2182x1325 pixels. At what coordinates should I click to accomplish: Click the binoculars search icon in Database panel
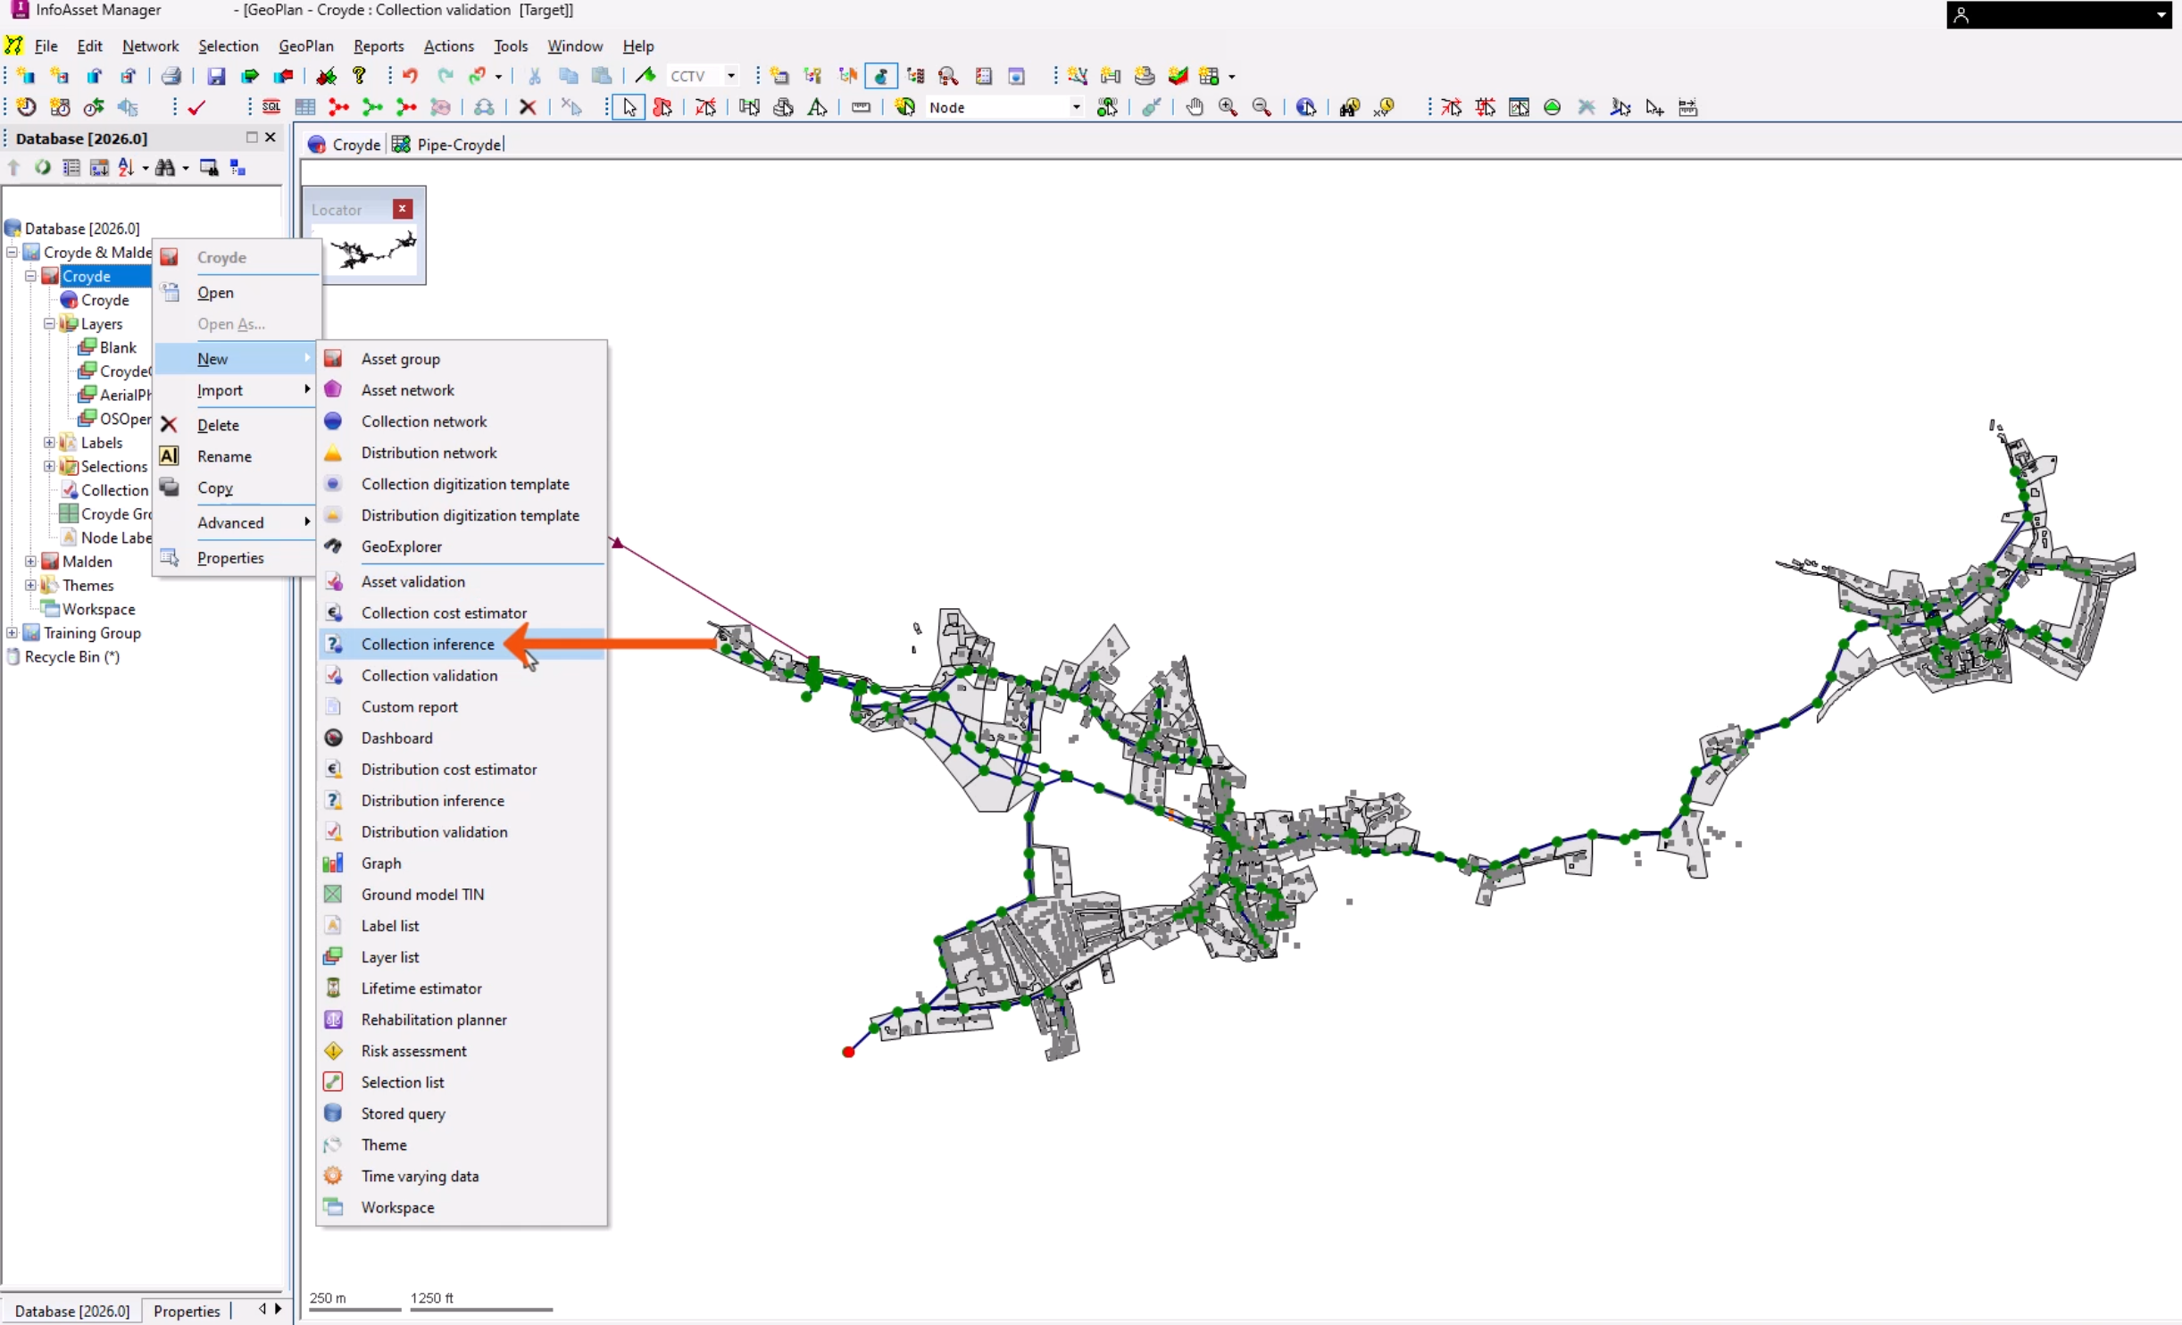click(x=165, y=167)
